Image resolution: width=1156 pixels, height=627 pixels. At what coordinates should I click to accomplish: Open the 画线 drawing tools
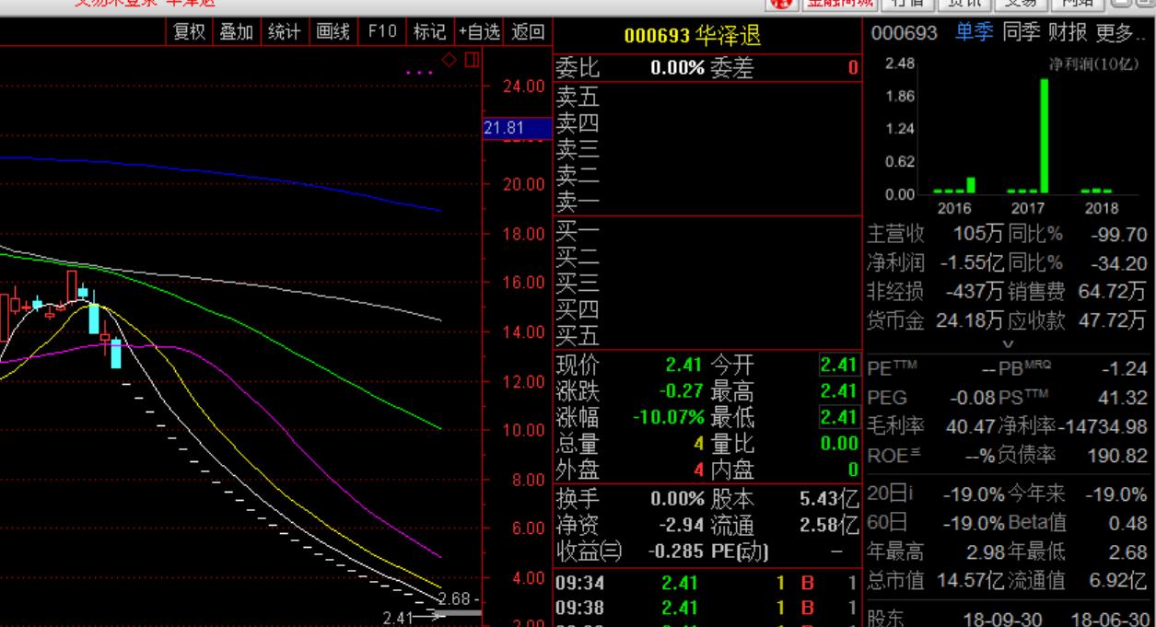point(333,32)
